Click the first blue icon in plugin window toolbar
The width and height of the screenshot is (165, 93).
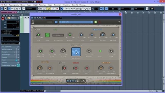[32, 18]
